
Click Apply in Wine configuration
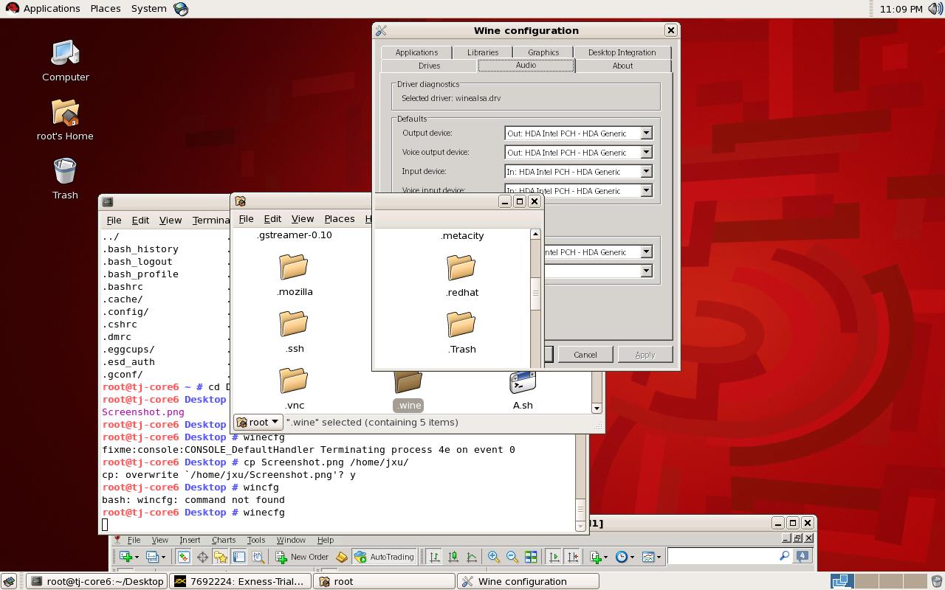coord(645,355)
